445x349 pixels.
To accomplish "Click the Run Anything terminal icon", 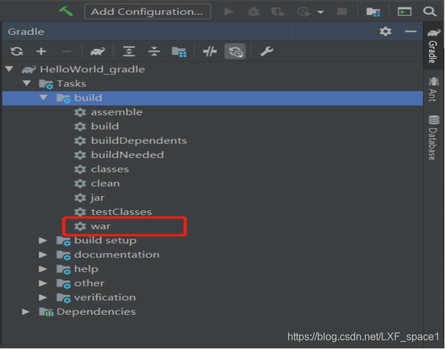I will [x=404, y=12].
